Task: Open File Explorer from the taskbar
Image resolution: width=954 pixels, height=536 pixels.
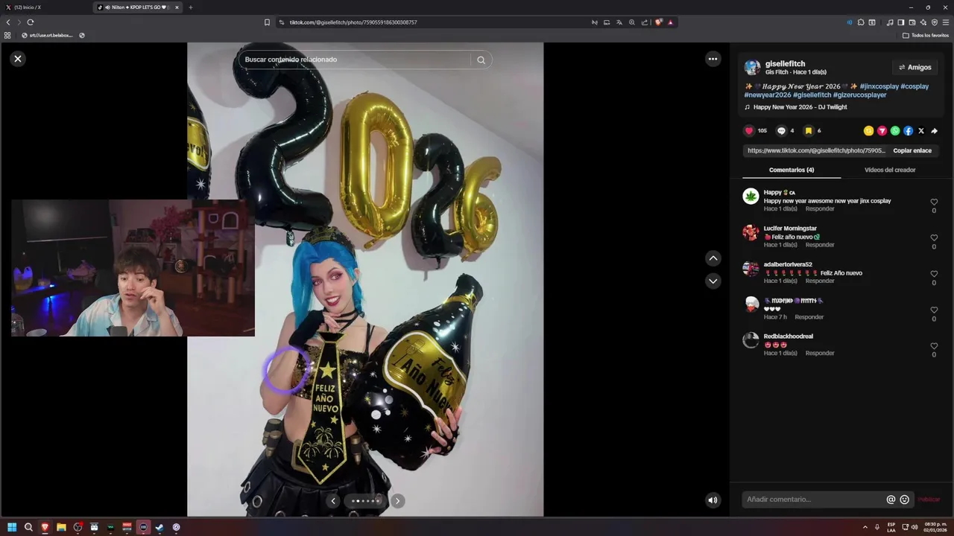Action: point(61,527)
